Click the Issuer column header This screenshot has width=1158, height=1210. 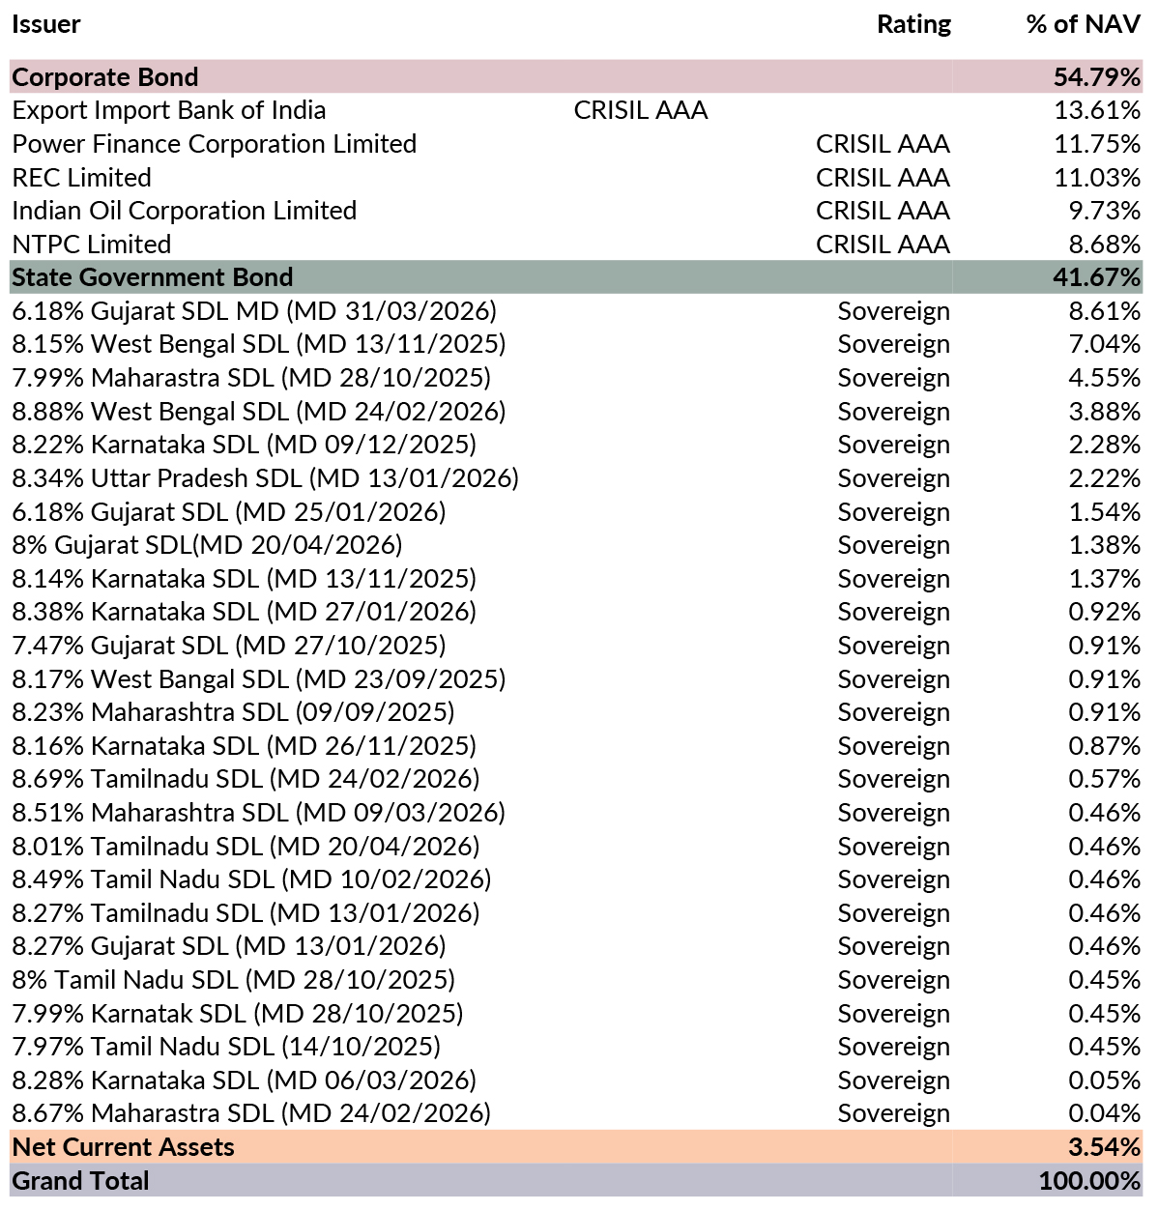tap(45, 24)
